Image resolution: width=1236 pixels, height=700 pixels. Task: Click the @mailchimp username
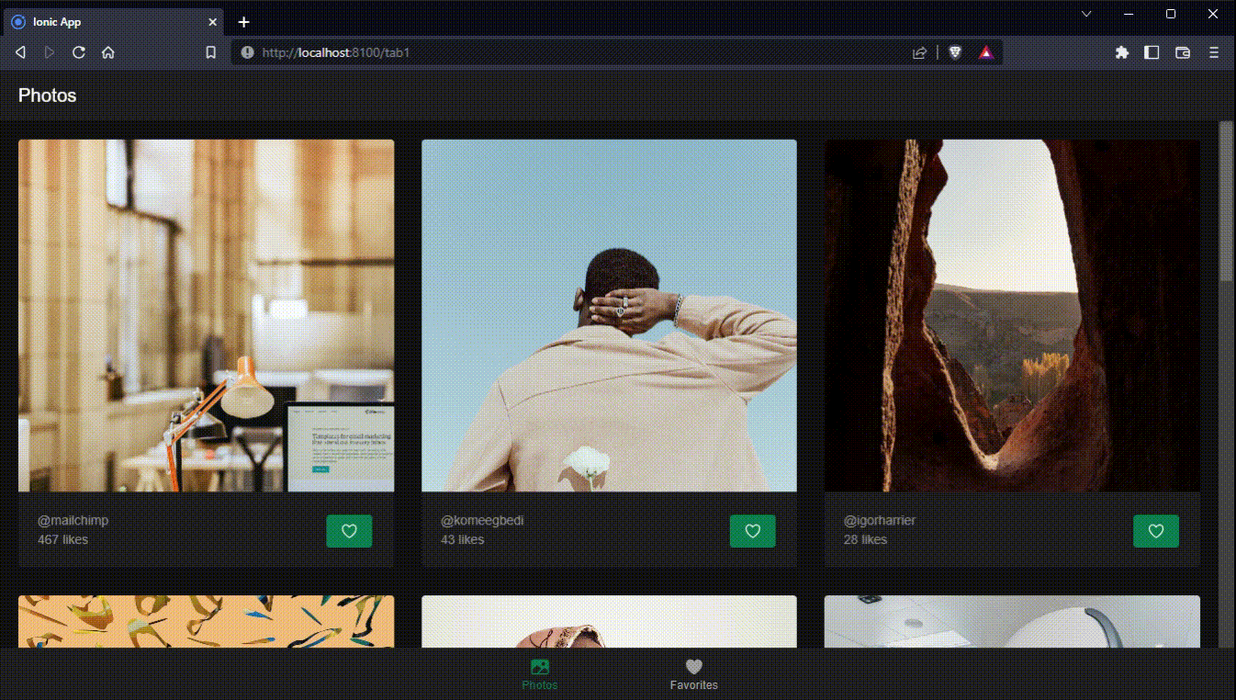click(73, 521)
